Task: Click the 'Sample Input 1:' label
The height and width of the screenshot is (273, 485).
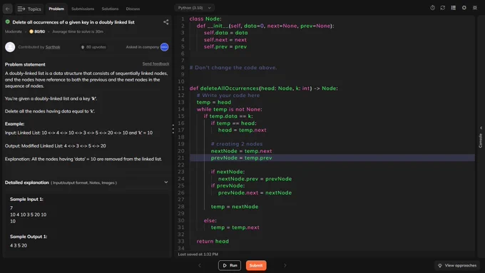Action: coord(26,199)
